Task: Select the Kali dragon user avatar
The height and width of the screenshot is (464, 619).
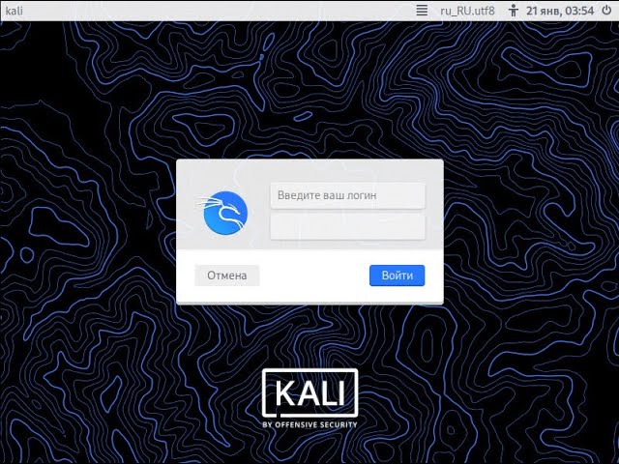Action: 221,213
